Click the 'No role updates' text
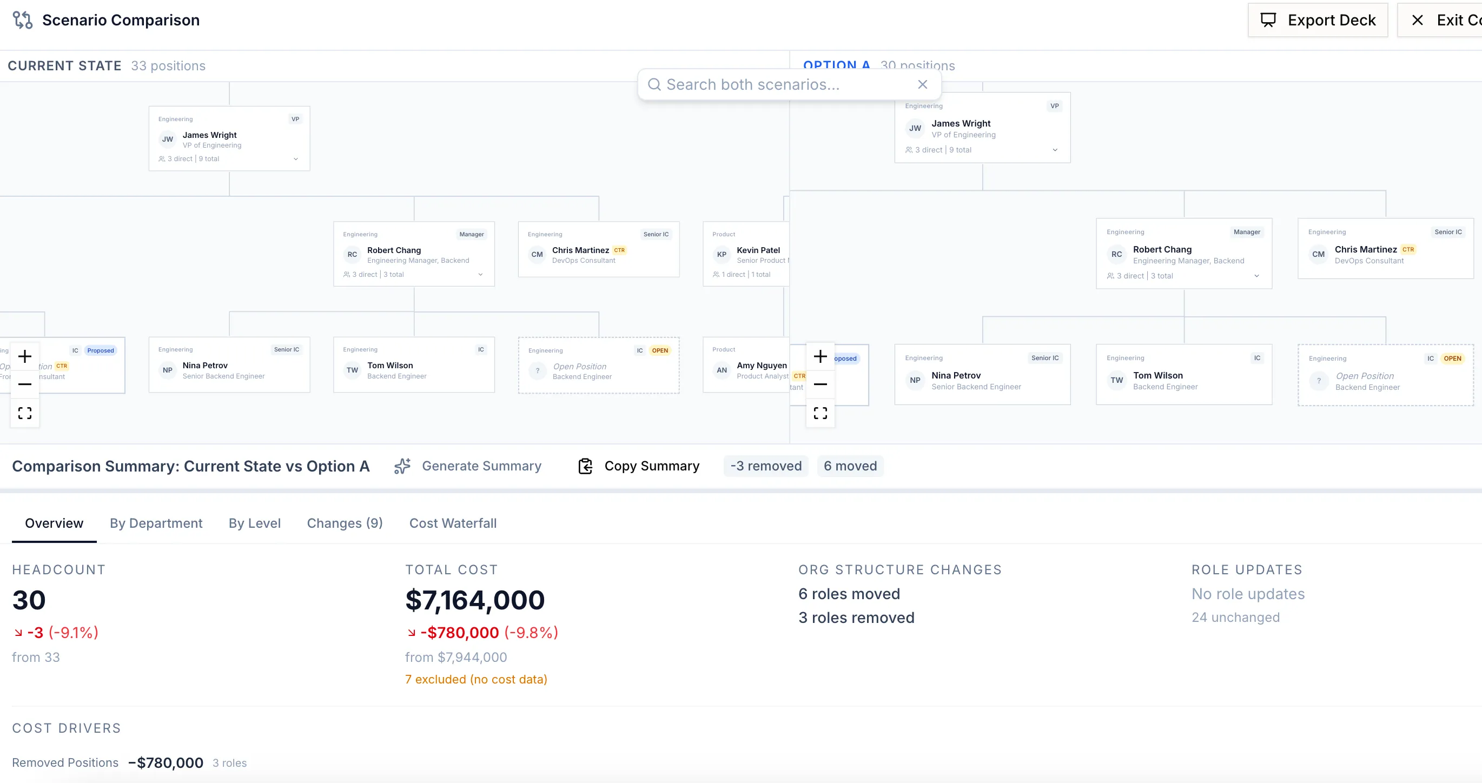 click(1248, 594)
